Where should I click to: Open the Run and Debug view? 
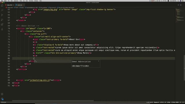(2, 20)
